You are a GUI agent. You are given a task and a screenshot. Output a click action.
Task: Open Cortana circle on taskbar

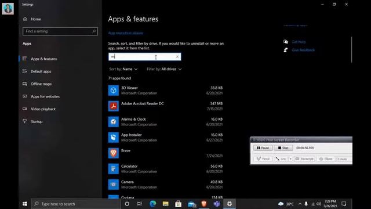[x=127, y=204]
